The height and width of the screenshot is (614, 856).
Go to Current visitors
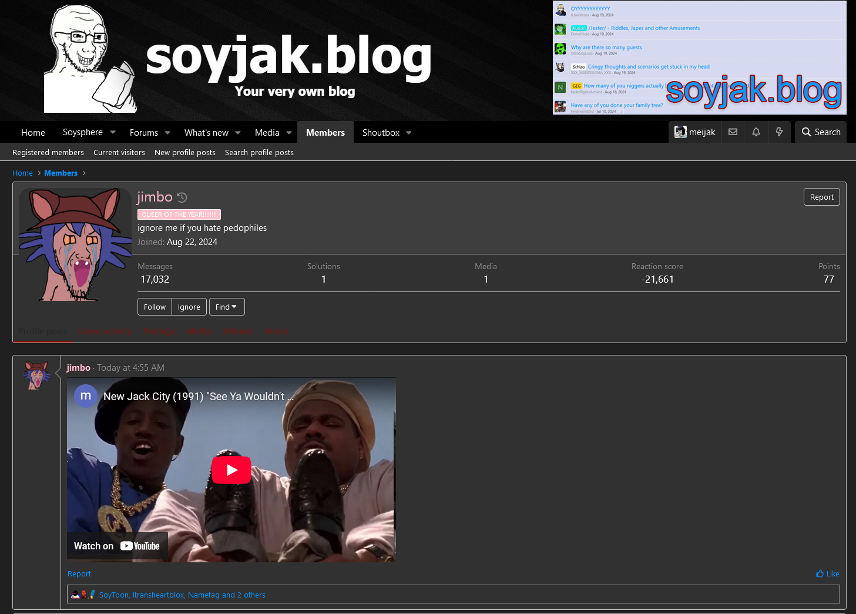[x=119, y=152]
